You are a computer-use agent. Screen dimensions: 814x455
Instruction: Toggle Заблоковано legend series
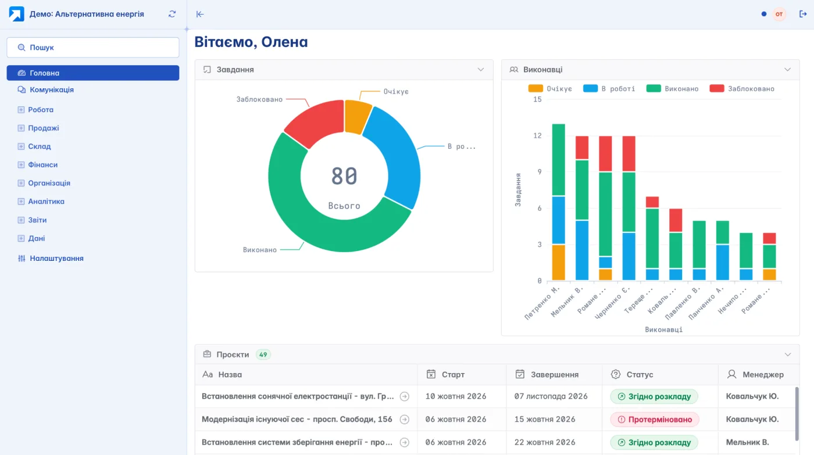[x=742, y=89]
